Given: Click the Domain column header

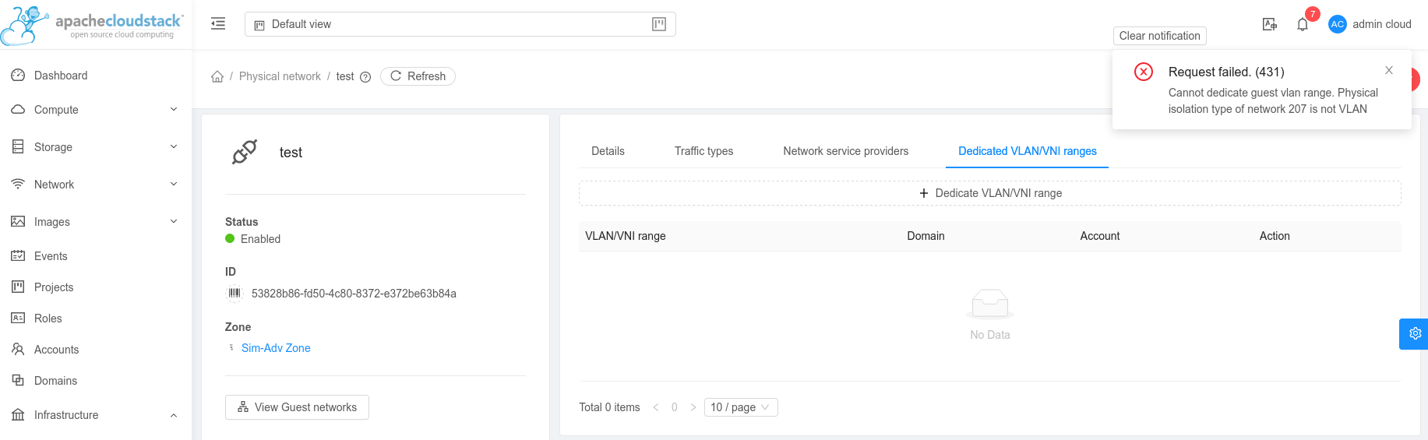Looking at the screenshot, I should (x=926, y=236).
